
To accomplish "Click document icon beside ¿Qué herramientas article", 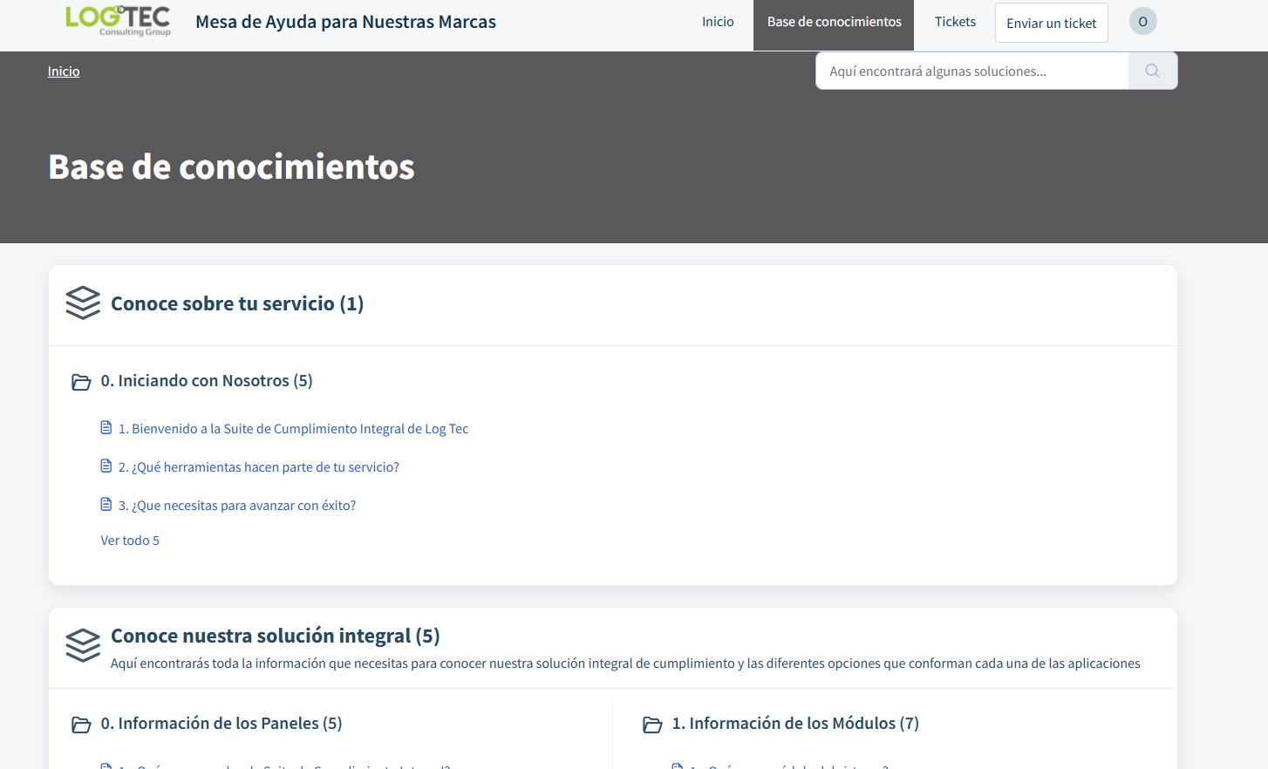I will point(106,466).
